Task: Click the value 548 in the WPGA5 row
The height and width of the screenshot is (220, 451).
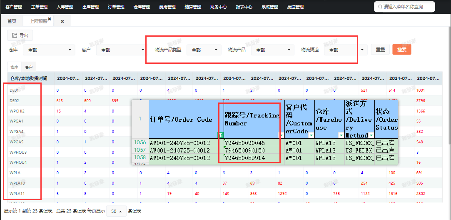Action: tap(419, 142)
